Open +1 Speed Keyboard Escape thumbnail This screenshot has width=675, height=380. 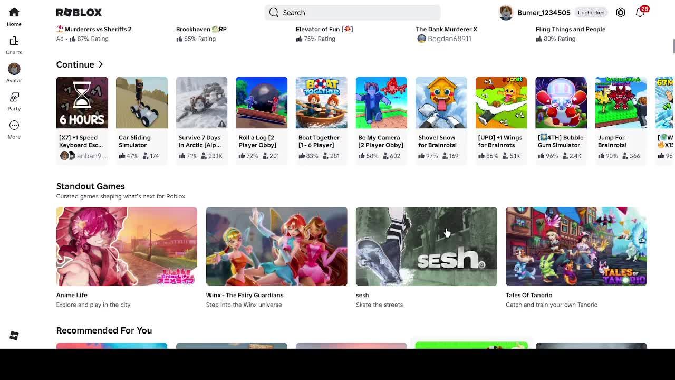pos(82,102)
